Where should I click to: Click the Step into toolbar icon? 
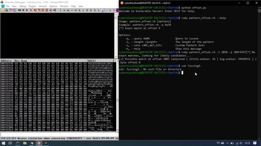35,10
